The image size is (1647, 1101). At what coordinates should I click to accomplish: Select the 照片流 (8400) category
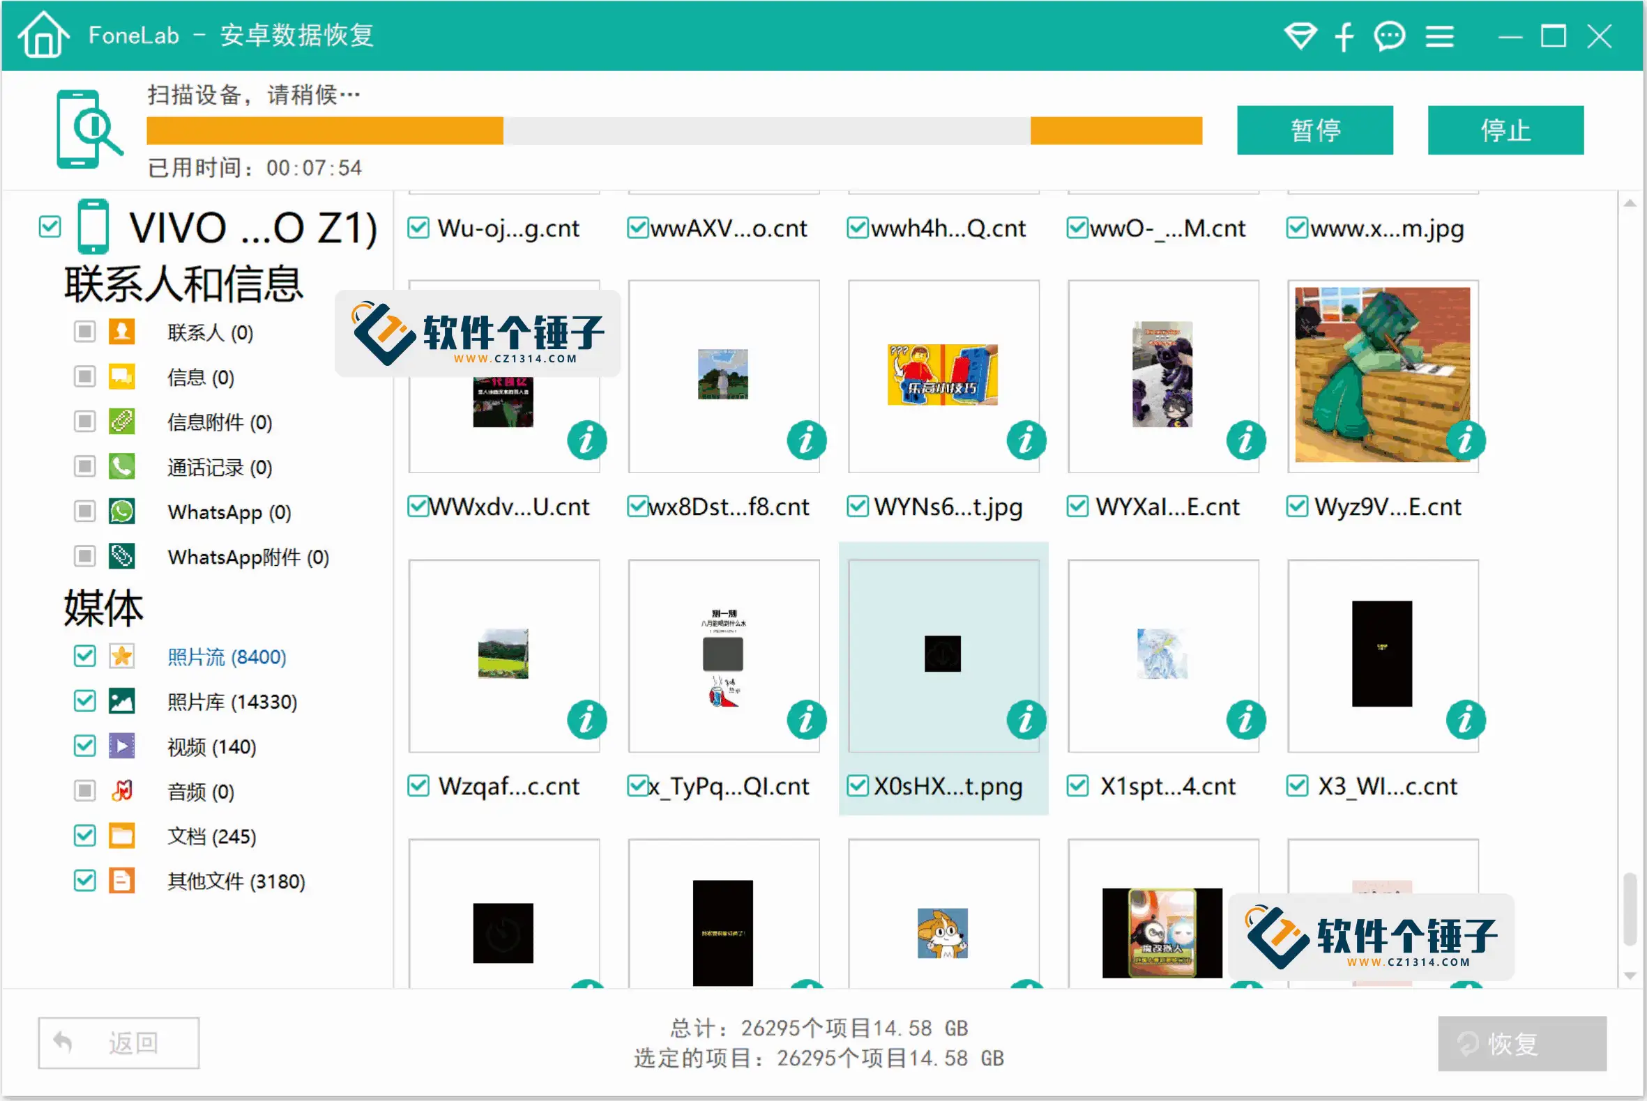click(x=226, y=657)
